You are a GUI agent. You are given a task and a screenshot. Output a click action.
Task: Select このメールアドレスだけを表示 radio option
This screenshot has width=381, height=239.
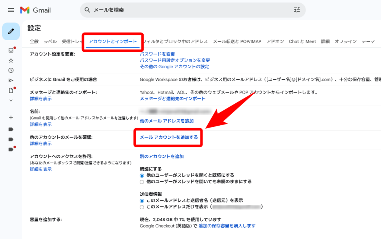pyautogui.click(x=142, y=207)
